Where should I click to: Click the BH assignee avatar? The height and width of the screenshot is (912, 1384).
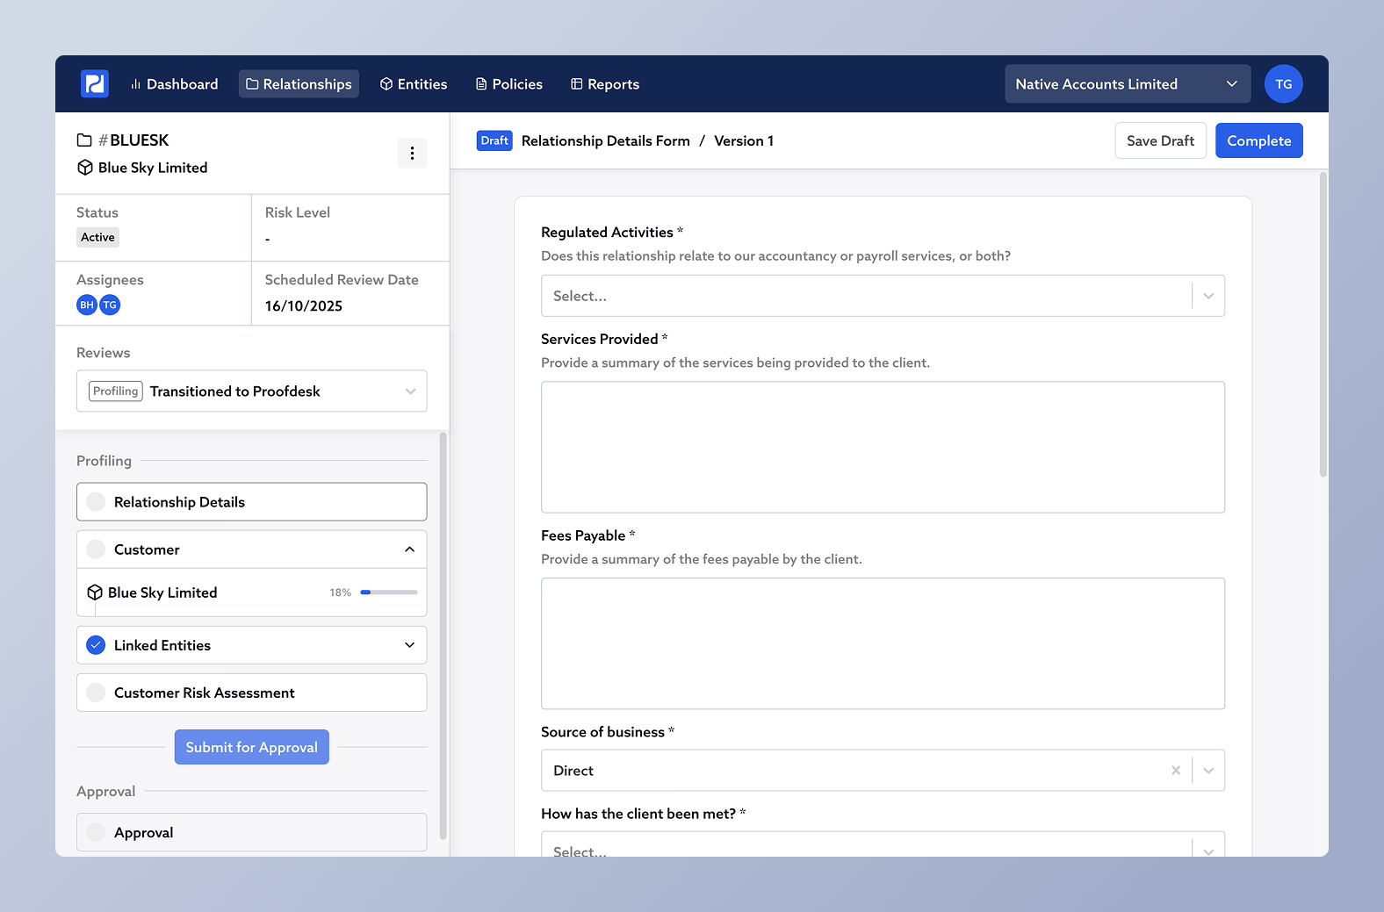pos(86,305)
